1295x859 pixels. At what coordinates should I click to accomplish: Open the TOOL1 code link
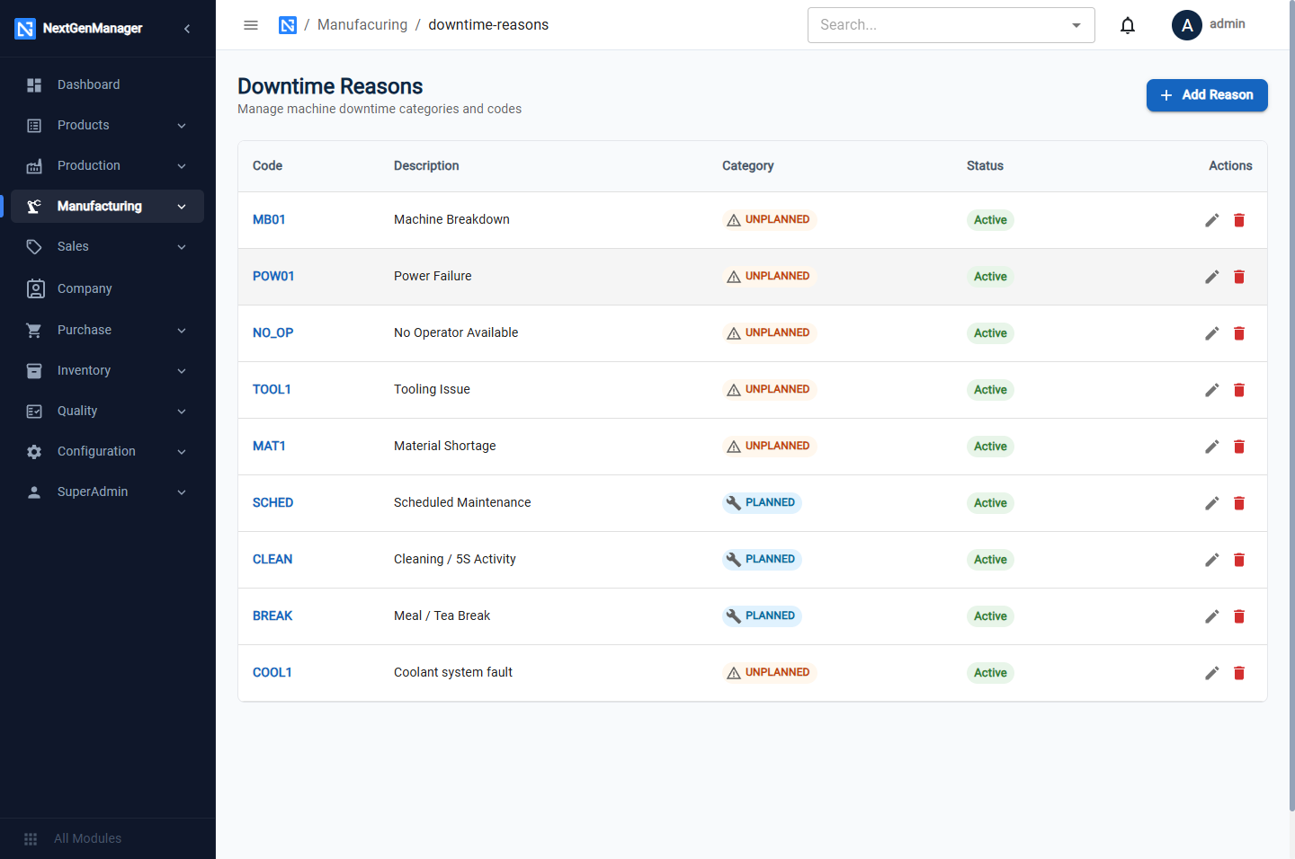(272, 389)
